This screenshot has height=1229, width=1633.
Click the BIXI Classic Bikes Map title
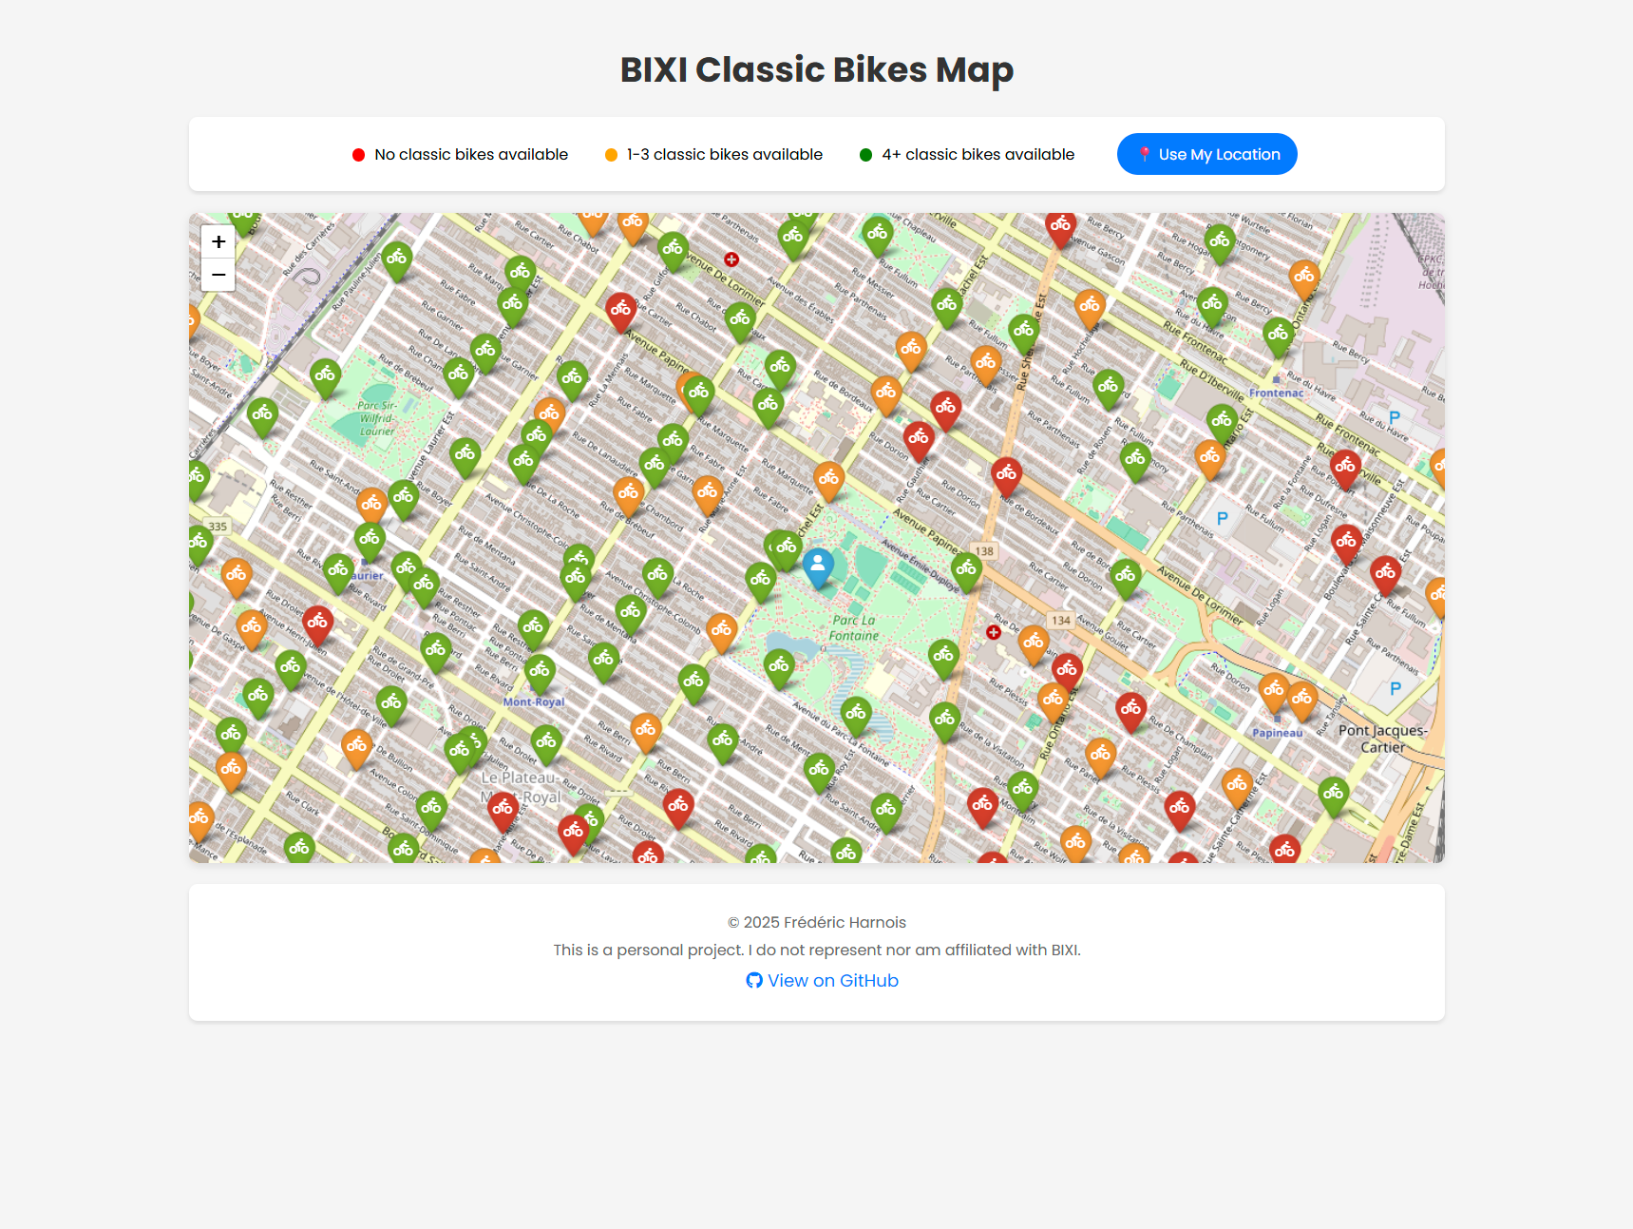tap(817, 69)
